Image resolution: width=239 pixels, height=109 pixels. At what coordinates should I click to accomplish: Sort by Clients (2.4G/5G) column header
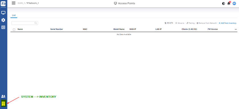[189, 29]
